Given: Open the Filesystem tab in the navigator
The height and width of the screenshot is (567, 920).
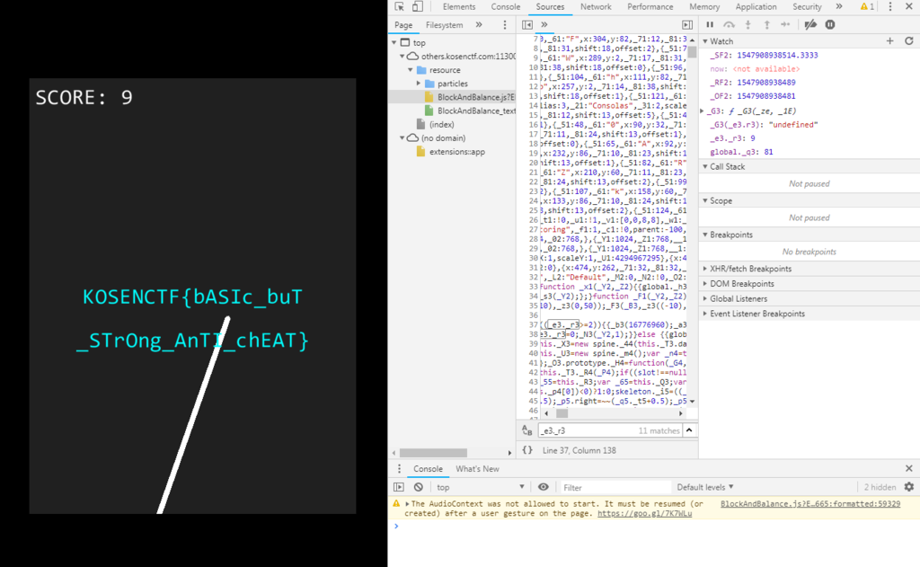Looking at the screenshot, I should point(443,24).
